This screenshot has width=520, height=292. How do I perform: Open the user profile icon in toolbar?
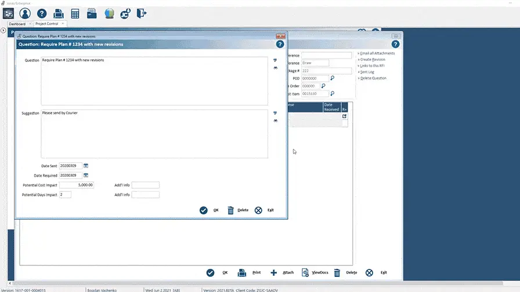[25, 13]
